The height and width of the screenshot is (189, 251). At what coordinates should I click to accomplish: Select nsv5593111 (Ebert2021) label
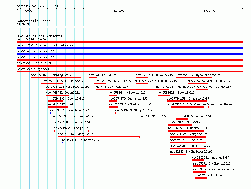tap(188, 140)
